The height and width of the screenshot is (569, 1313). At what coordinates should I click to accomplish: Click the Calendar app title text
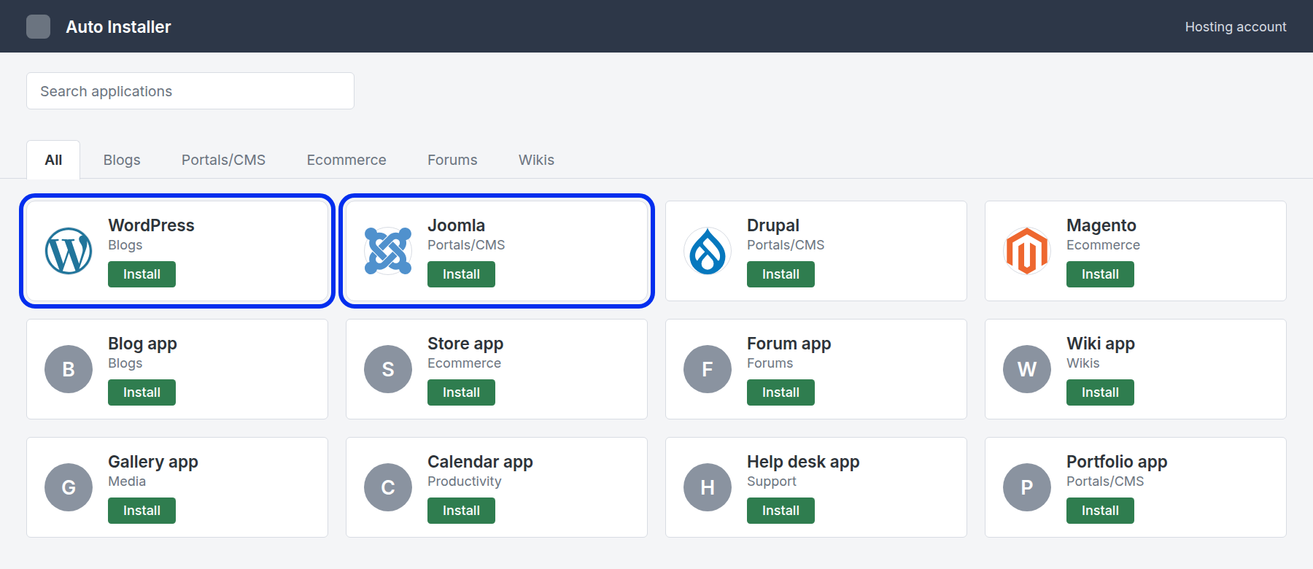[480, 462]
